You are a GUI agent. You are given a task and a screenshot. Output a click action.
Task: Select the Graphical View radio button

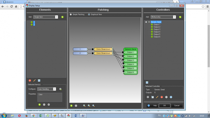coord(89,15)
